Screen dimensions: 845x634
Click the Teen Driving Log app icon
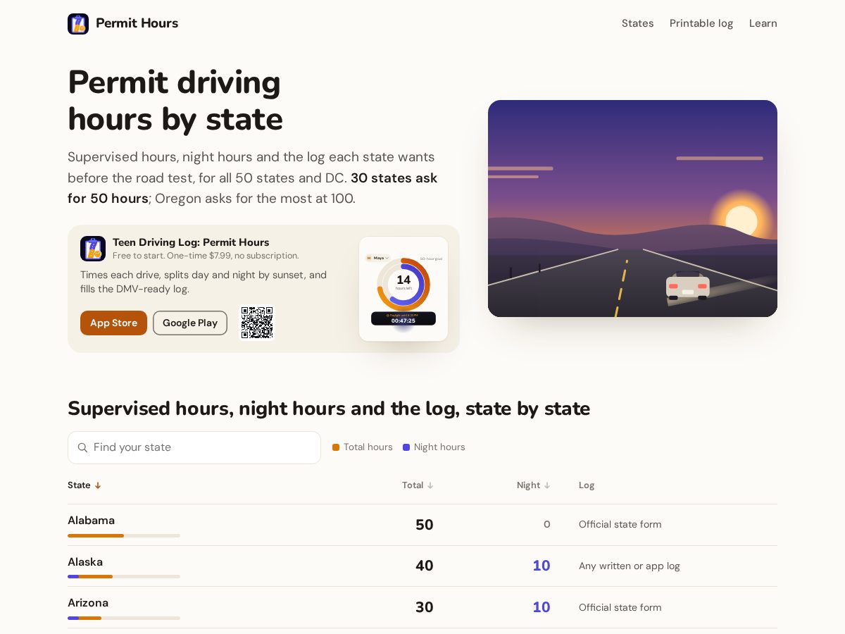click(93, 249)
